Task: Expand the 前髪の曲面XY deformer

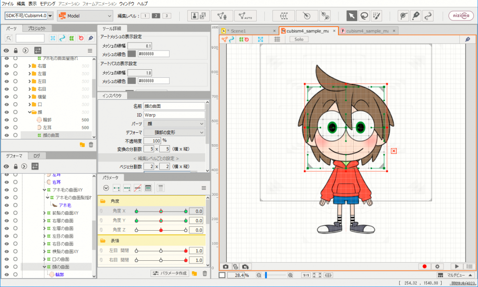Action: tap(44, 213)
